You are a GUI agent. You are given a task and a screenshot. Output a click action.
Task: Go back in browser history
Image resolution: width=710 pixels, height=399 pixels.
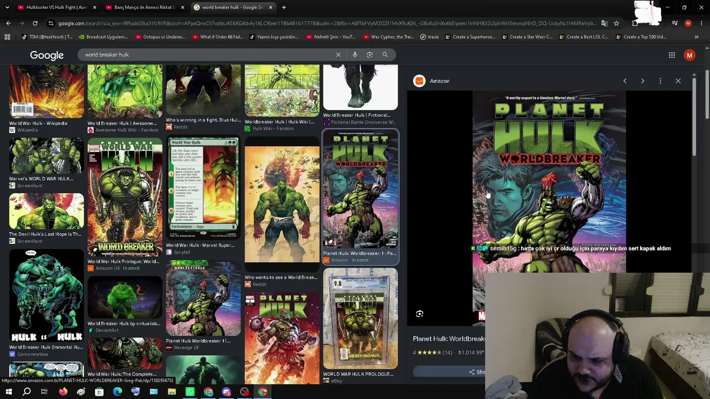8,23
